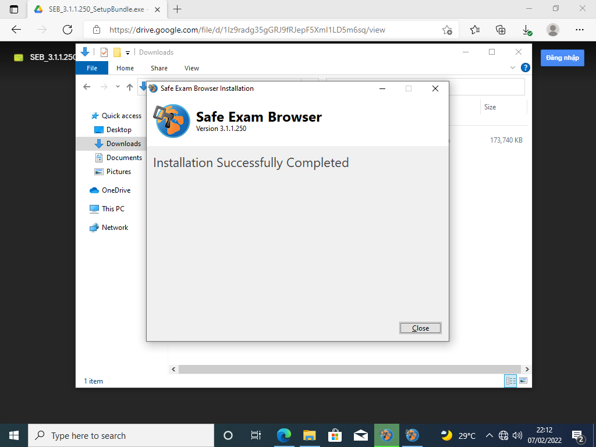The image size is (596, 447).
Task: Open the Share ribbon tab
Action: point(158,68)
